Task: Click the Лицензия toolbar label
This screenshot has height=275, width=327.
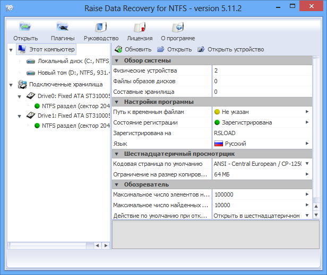Action: tap(140, 38)
